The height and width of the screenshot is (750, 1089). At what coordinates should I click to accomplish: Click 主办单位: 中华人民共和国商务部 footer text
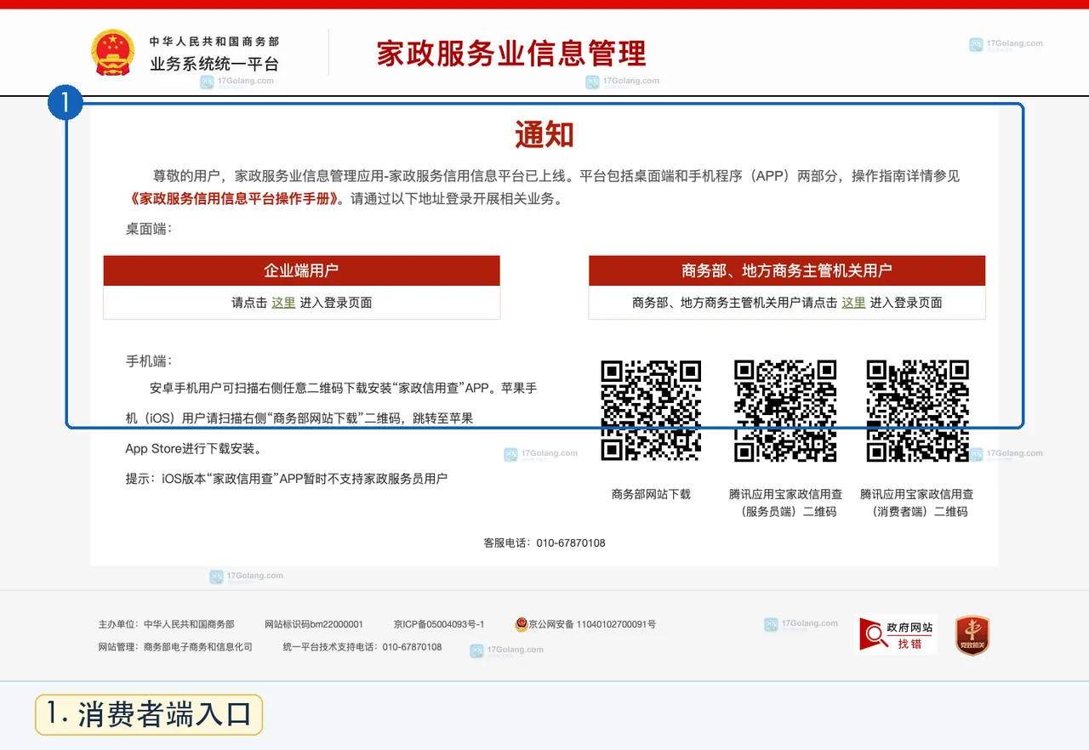166,624
